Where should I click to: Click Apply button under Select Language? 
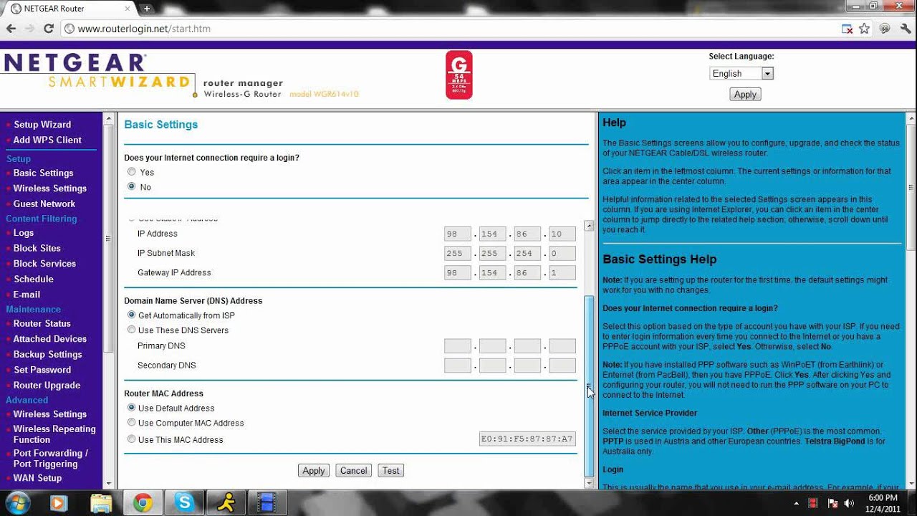pos(745,95)
